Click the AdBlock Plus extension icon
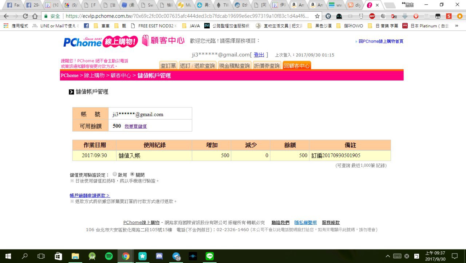466x263 pixels. click(372, 16)
